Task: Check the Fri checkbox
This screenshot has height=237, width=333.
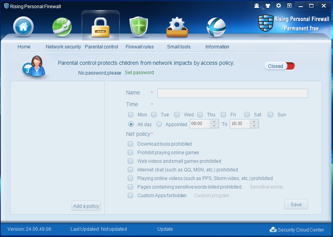Action: coord(223,115)
